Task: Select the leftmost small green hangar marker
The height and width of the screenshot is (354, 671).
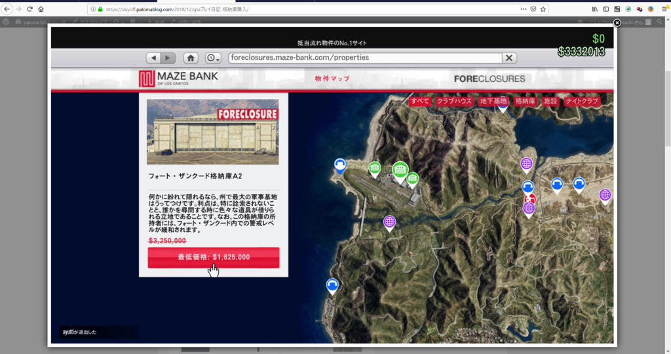Action: pyautogui.click(x=375, y=170)
